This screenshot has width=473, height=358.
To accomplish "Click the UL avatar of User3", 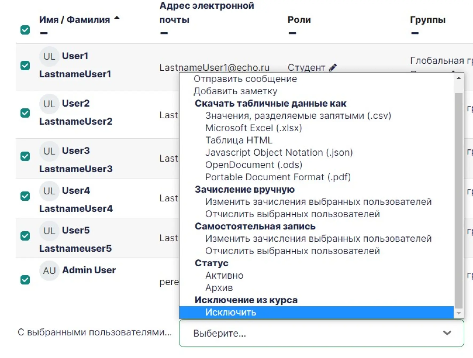I will click(x=49, y=151).
